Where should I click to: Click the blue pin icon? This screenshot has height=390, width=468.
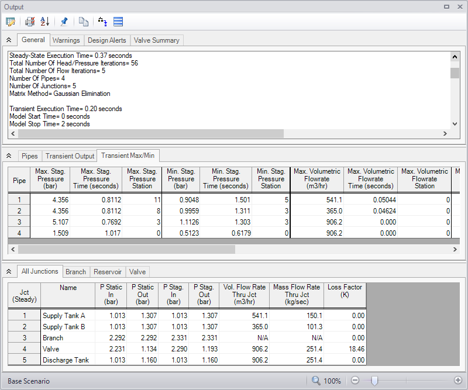coord(64,22)
